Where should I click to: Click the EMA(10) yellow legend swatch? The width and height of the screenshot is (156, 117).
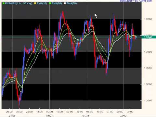coord(35,3)
